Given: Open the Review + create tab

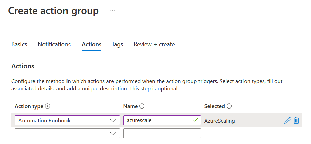Looking at the screenshot, I should pos(154,44).
